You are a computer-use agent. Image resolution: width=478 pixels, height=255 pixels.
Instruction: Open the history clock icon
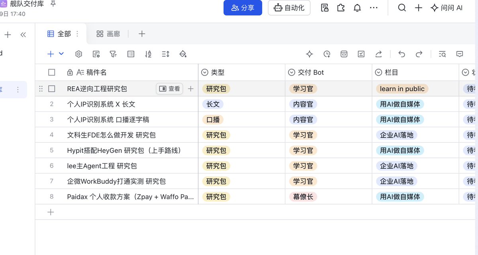point(327,54)
